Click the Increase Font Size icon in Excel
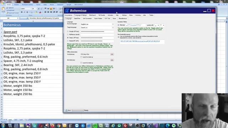228x128 pixels. (39, 9)
